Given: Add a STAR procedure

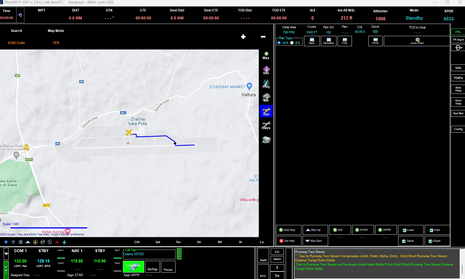Looking at the screenshot, I should [x=363, y=230].
